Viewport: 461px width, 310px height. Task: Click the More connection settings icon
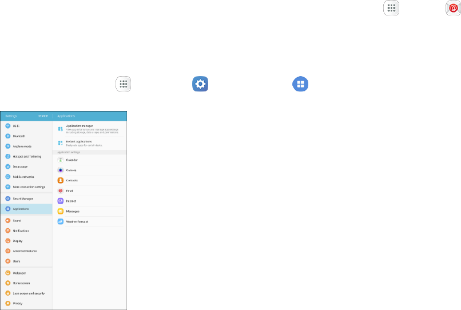[8, 187]
